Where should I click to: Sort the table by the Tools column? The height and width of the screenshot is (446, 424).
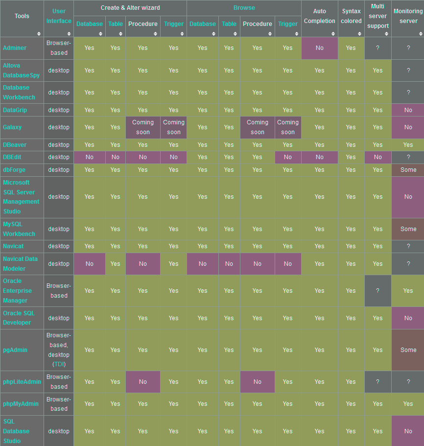point(39,34)
